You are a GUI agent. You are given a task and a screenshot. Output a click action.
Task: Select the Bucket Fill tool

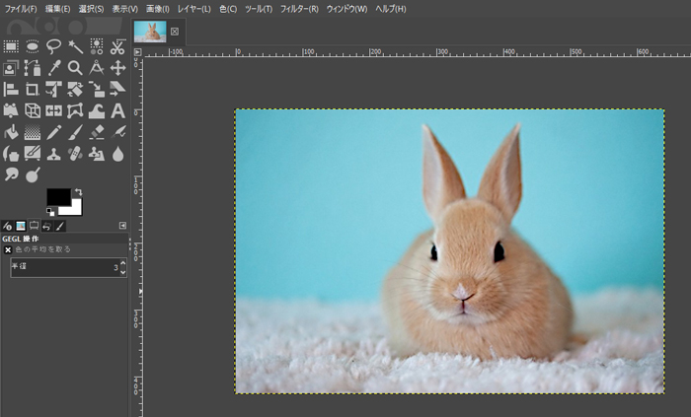11,132
